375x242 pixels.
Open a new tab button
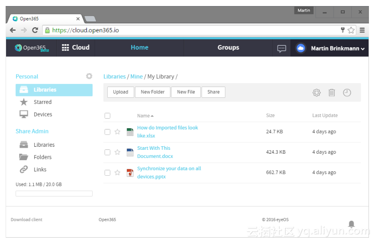pos(90,19)
